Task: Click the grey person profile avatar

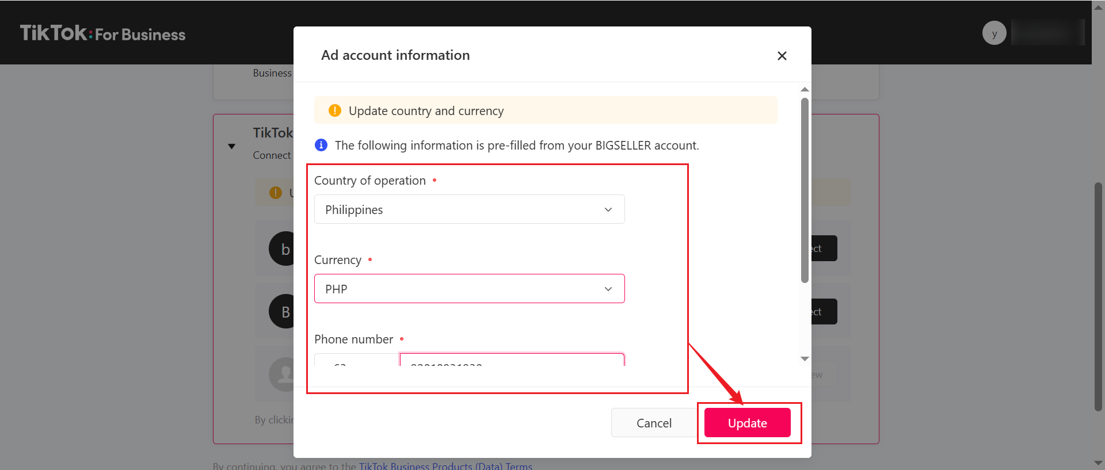Action: pyautogui.click(x=281, y=375)
